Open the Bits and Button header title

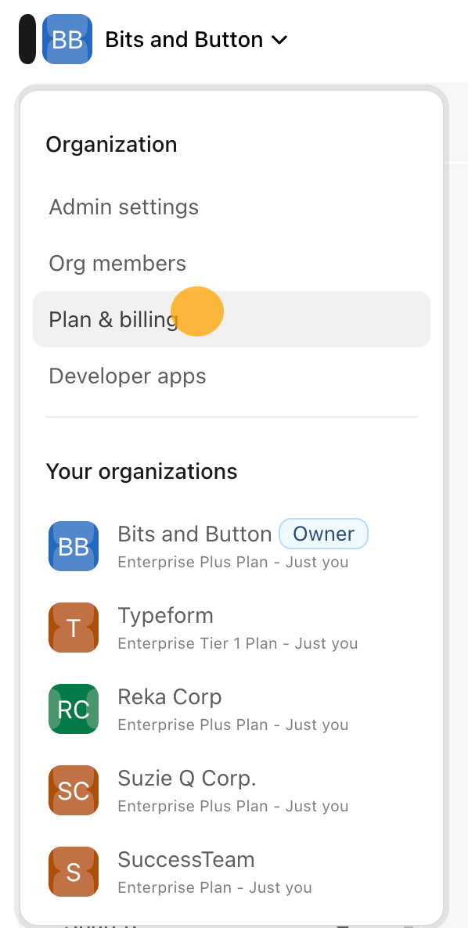click(x=184, y=40)
